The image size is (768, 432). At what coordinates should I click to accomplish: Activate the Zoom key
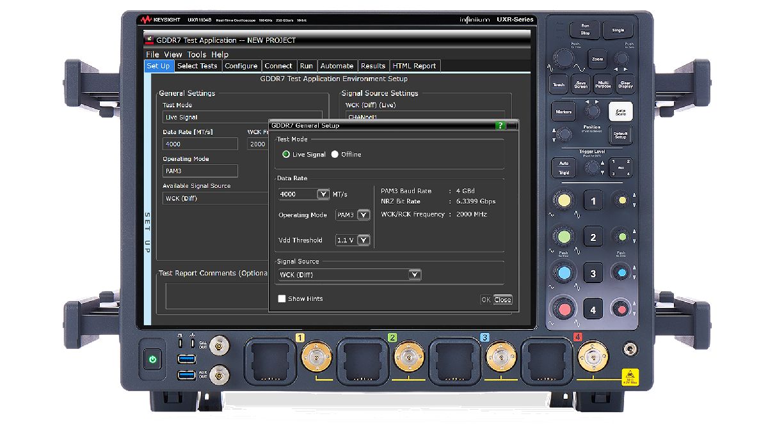[x=598, y=58]
